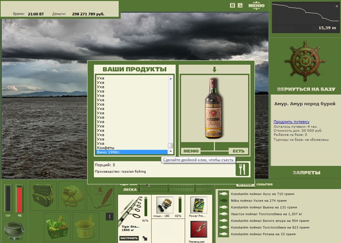Click fish icon beside Konstantin's Ауха catch

point(223,194)
